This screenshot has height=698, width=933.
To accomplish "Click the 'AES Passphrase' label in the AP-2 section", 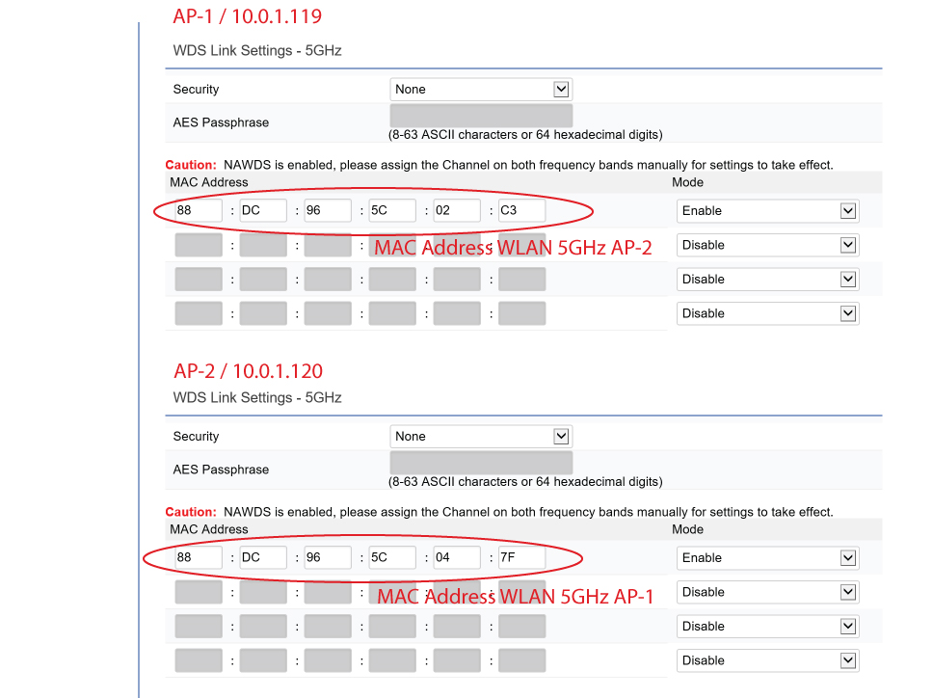I will [221, 470].
